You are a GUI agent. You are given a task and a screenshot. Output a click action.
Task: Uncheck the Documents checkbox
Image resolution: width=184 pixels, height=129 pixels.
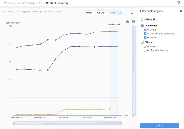pyautogui.click(x=142, y=26)
